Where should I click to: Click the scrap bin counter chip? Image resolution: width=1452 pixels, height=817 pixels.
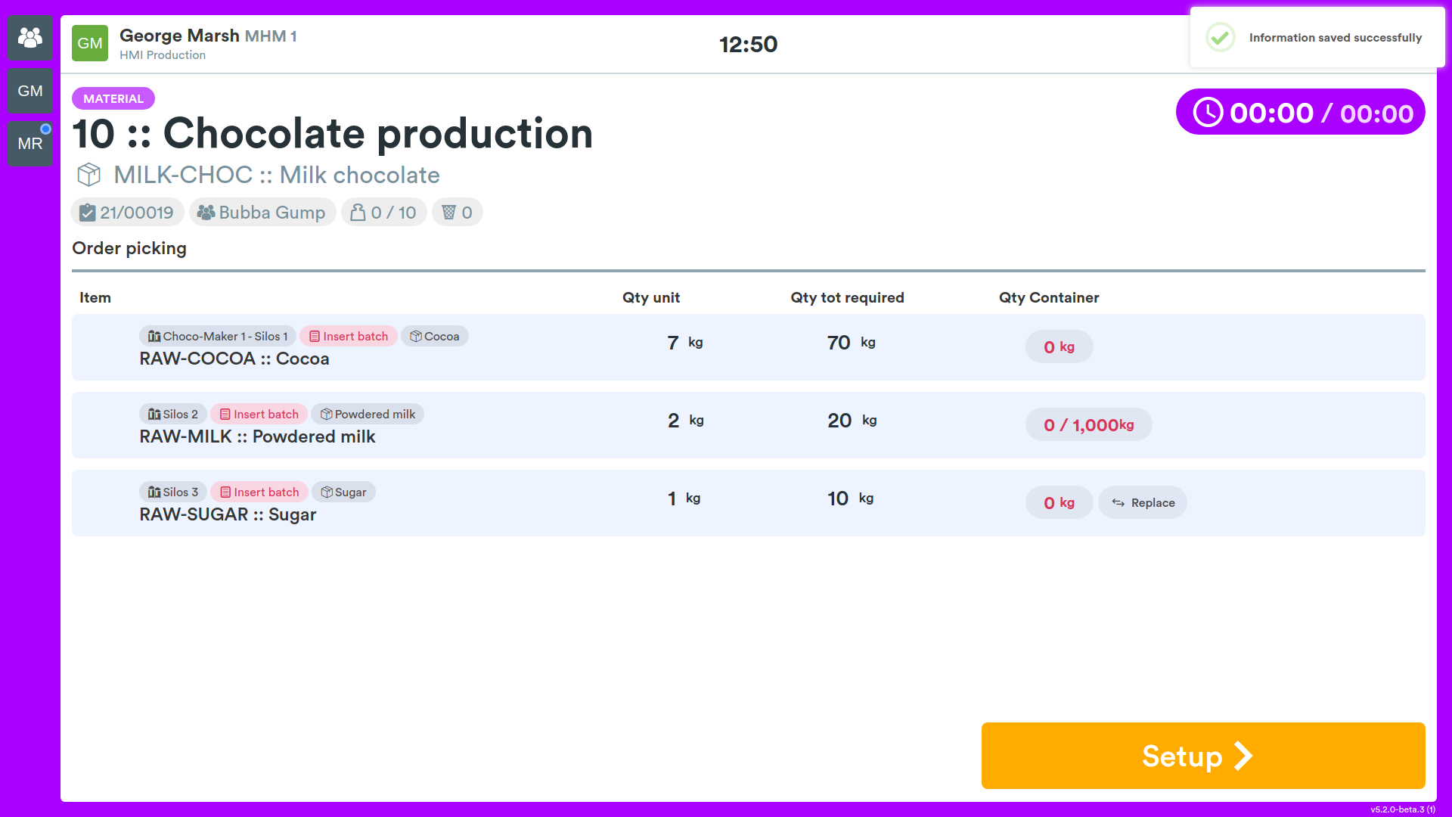(x=457, y=213)
